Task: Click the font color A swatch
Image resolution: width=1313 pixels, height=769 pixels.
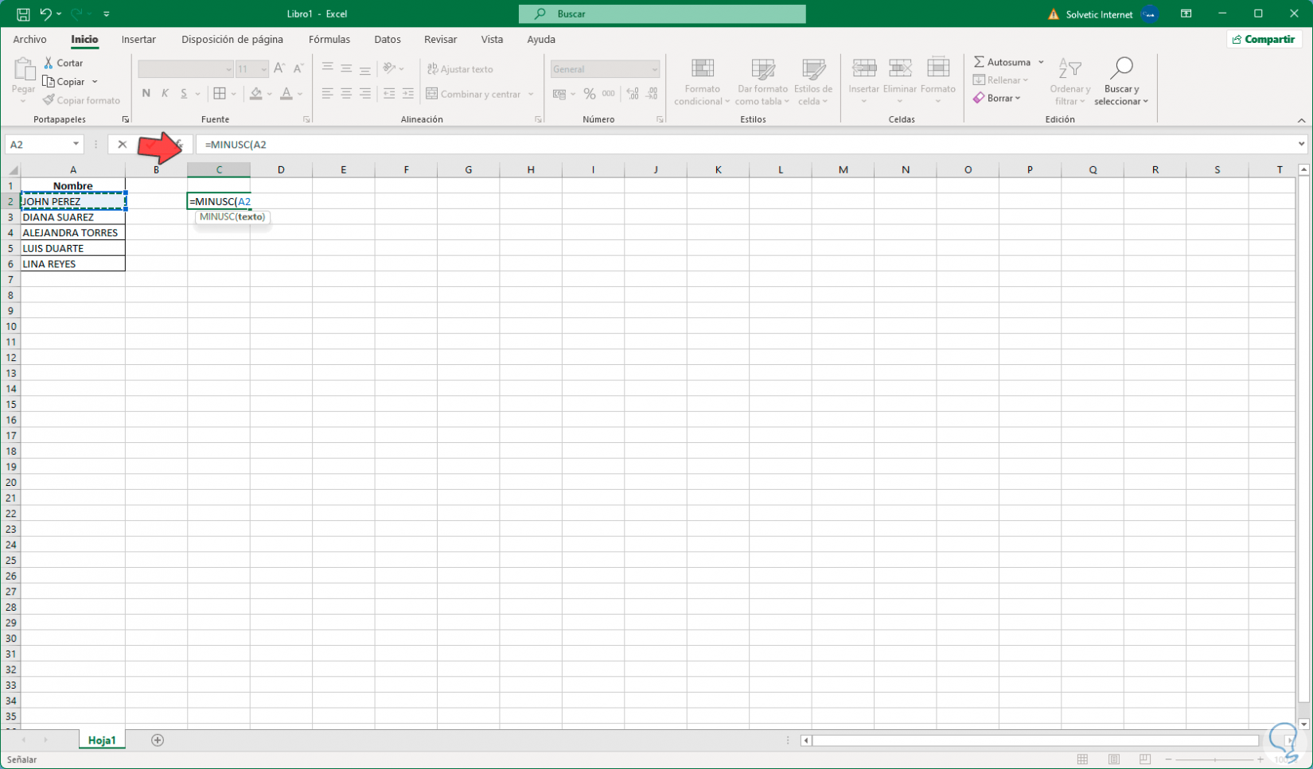Action: point(286,94)
